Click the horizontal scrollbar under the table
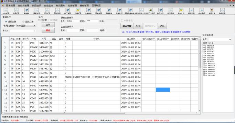This screenshot has height=123, width=235. pos(100,113)
